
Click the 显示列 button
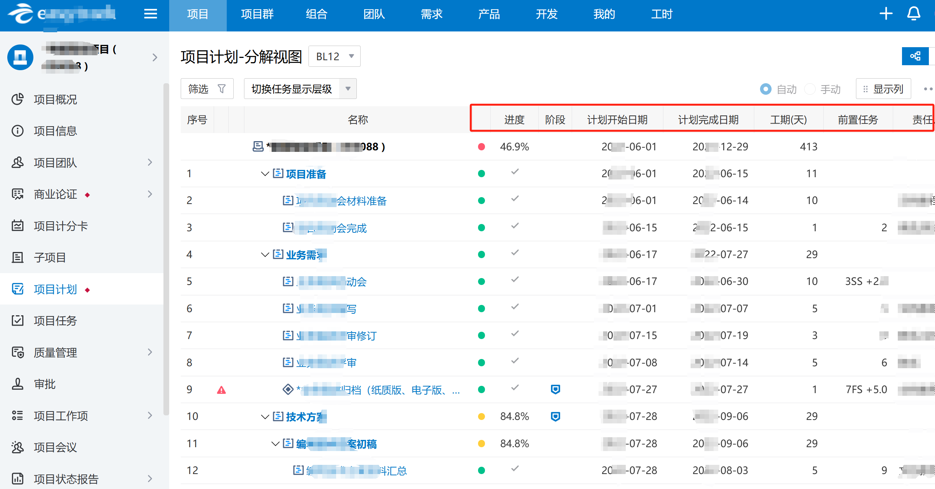[883, 89]
